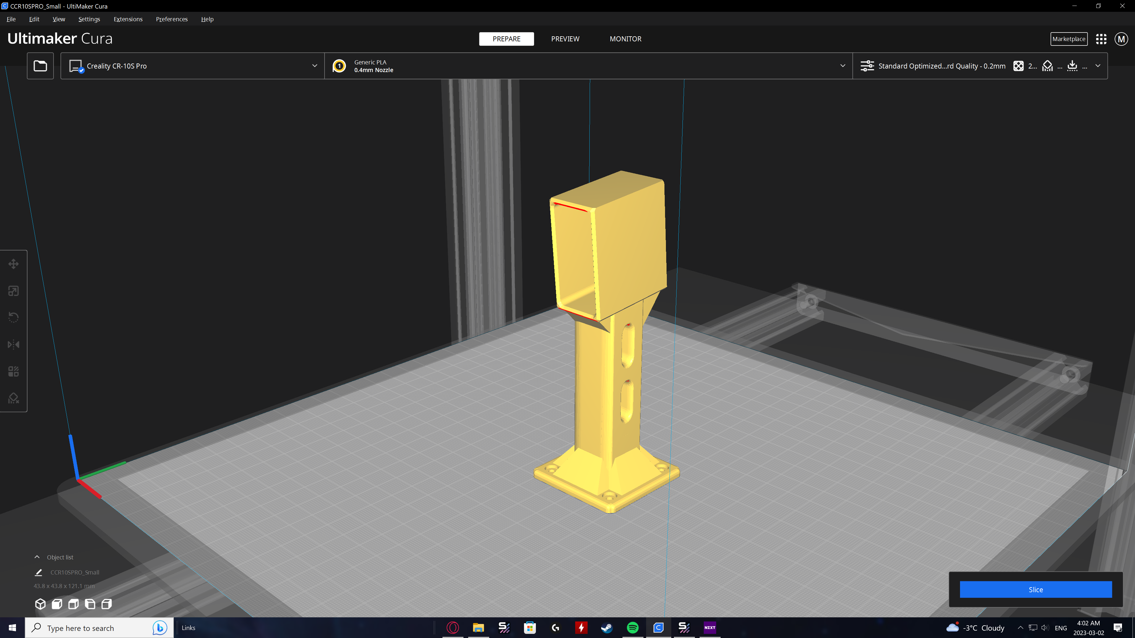Screen dimensions: 1135x638
Task: Open the Settings menu
Action: click(89, 19)
